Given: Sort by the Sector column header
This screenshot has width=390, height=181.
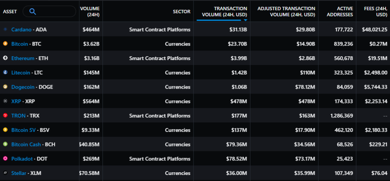Looking at the screenshot, I should pyautogui.click(x=182, y=12).
